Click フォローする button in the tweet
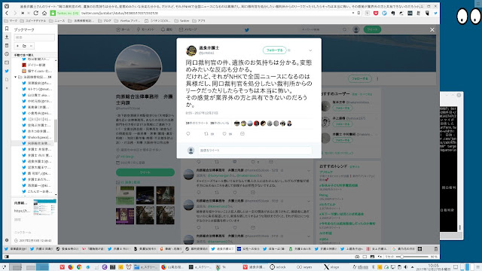The height and width of the screenshot is (271, 482). [274, 50]
